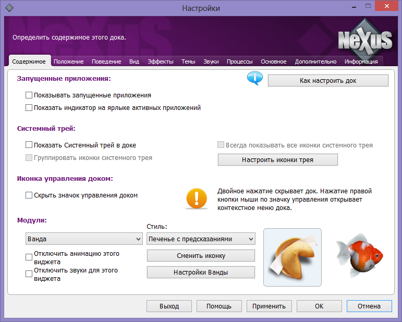
Task: Click the orange exclamation warning icon
Action: pyautogui.click(x=197, y=199)
